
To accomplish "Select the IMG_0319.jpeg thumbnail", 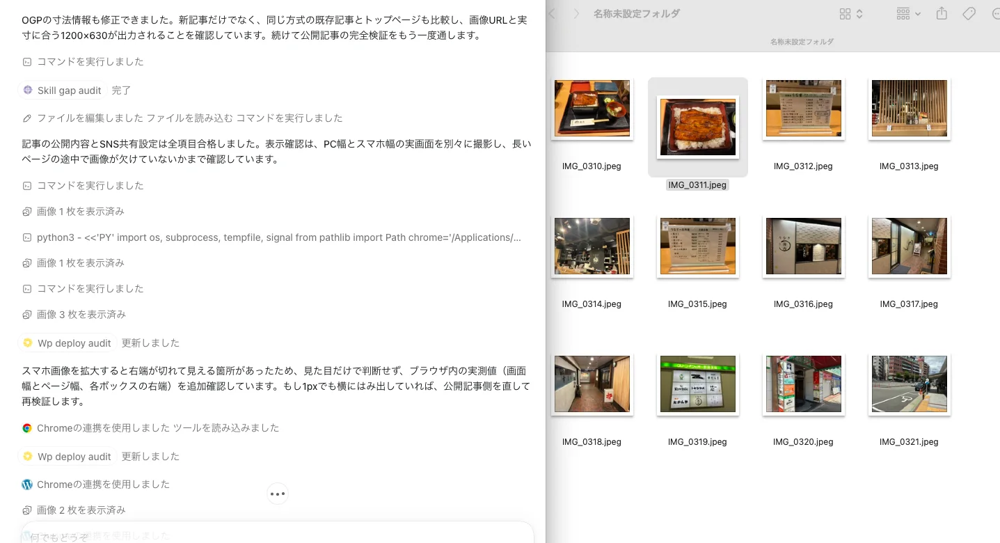I will pyautogui.click(x=697, y=384).
